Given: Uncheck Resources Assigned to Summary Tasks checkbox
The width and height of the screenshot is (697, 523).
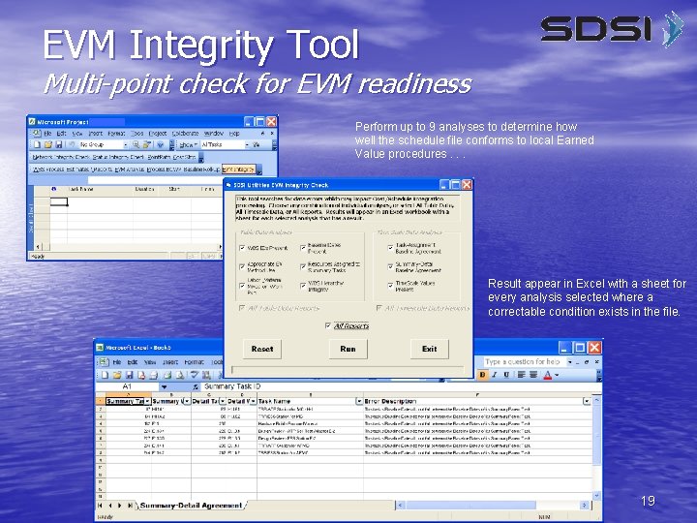Looking at the screenshot, I should (303, 267).
